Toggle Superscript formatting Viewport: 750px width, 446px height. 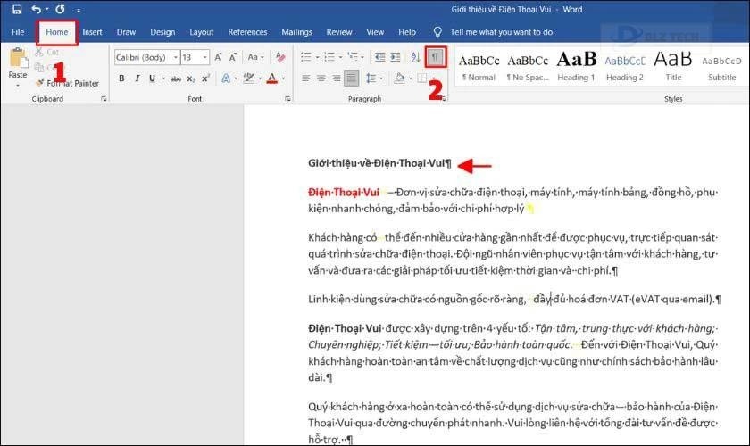[x=205, y=78]
